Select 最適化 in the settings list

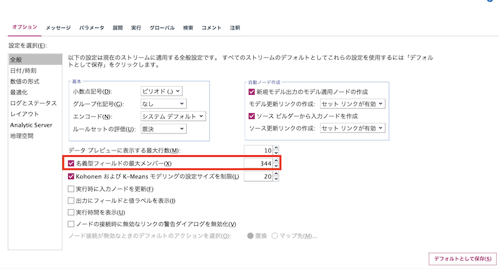pos(35,92)
